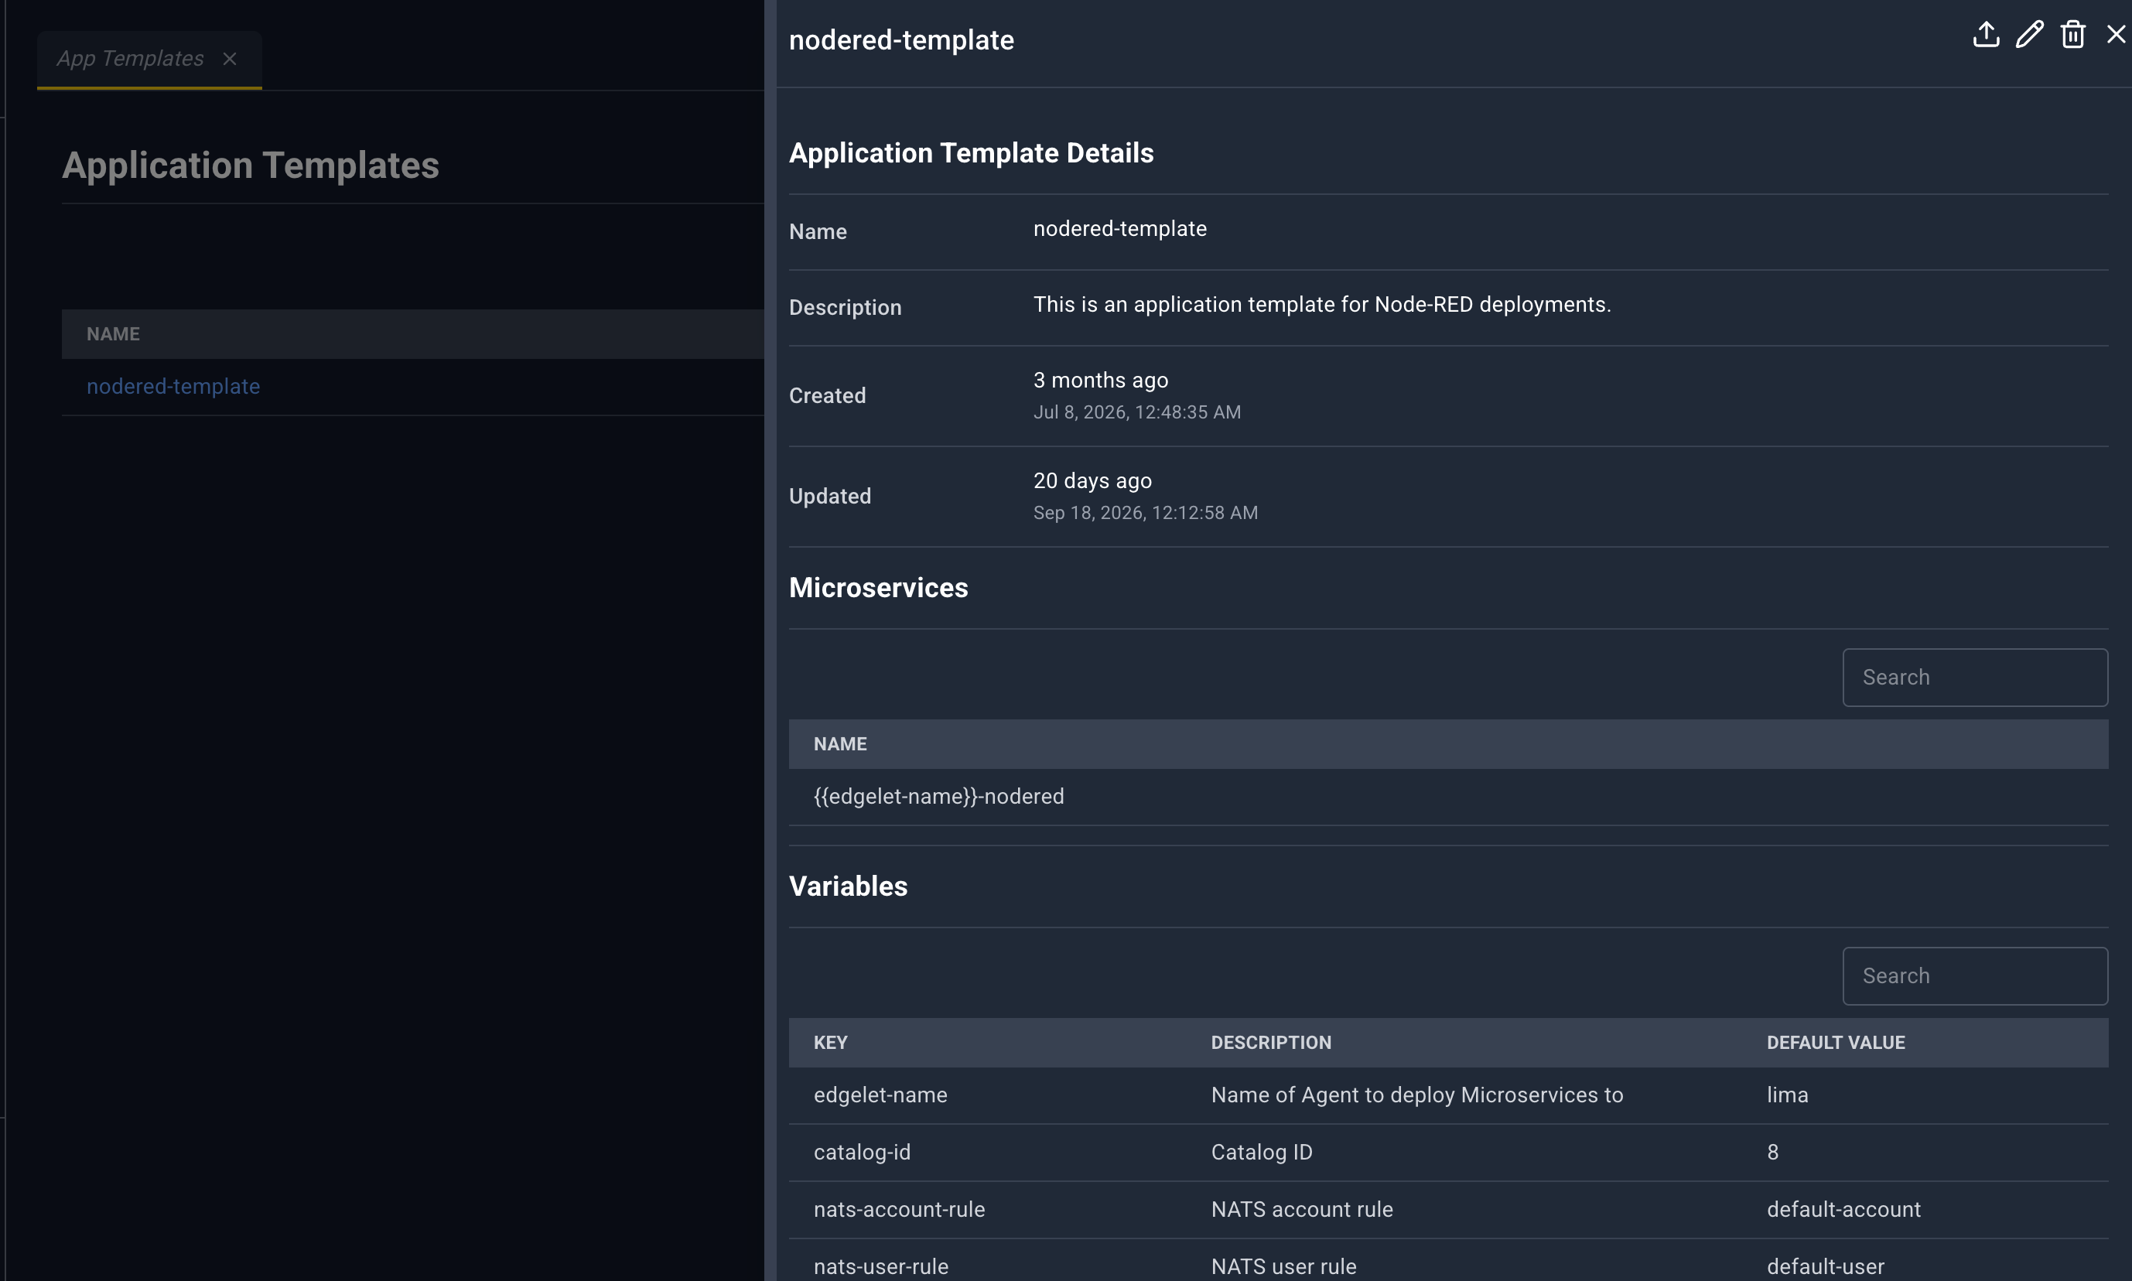2132x1281 pixels.
Task: Click the '20 days ago' updated value
Action: (1092, 481)
